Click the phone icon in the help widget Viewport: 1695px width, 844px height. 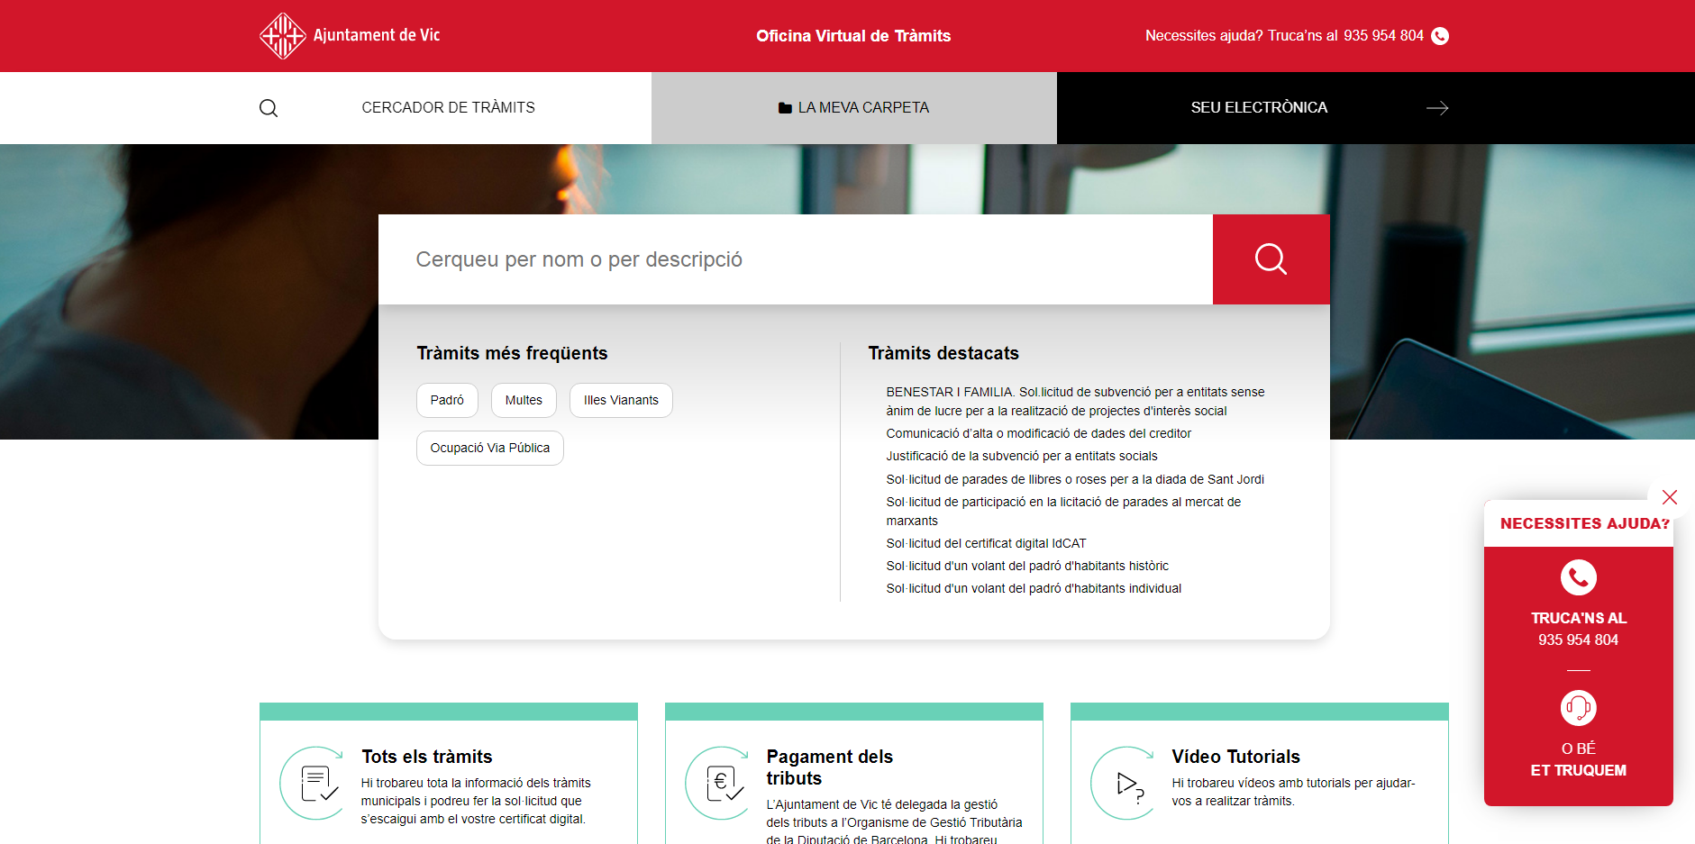1578,577
